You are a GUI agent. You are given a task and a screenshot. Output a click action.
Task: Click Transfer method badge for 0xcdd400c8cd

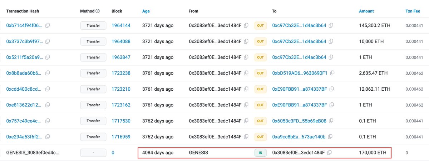point(93,89)
